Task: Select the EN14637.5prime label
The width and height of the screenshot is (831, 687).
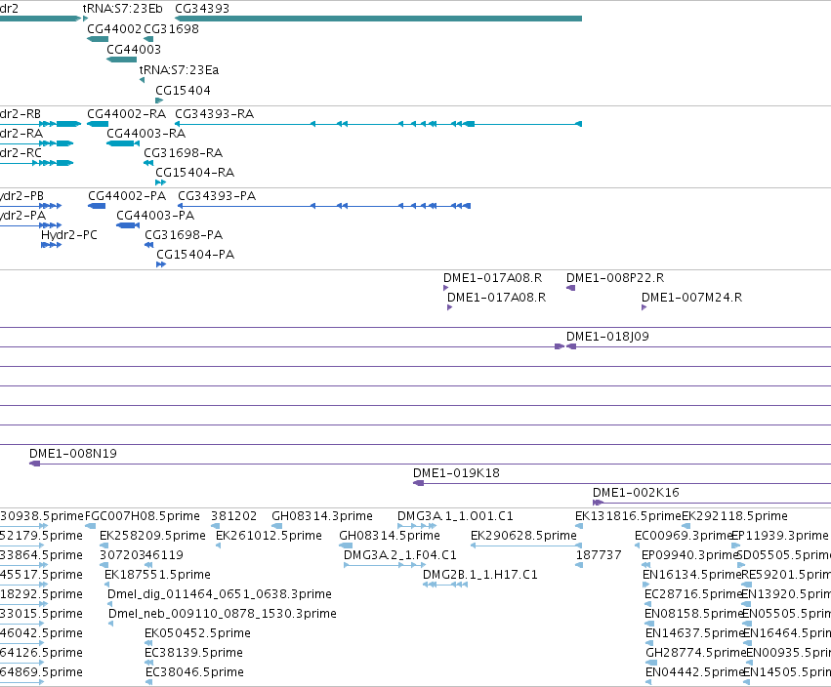Action: pyautogui.click(x=695, y=634)
